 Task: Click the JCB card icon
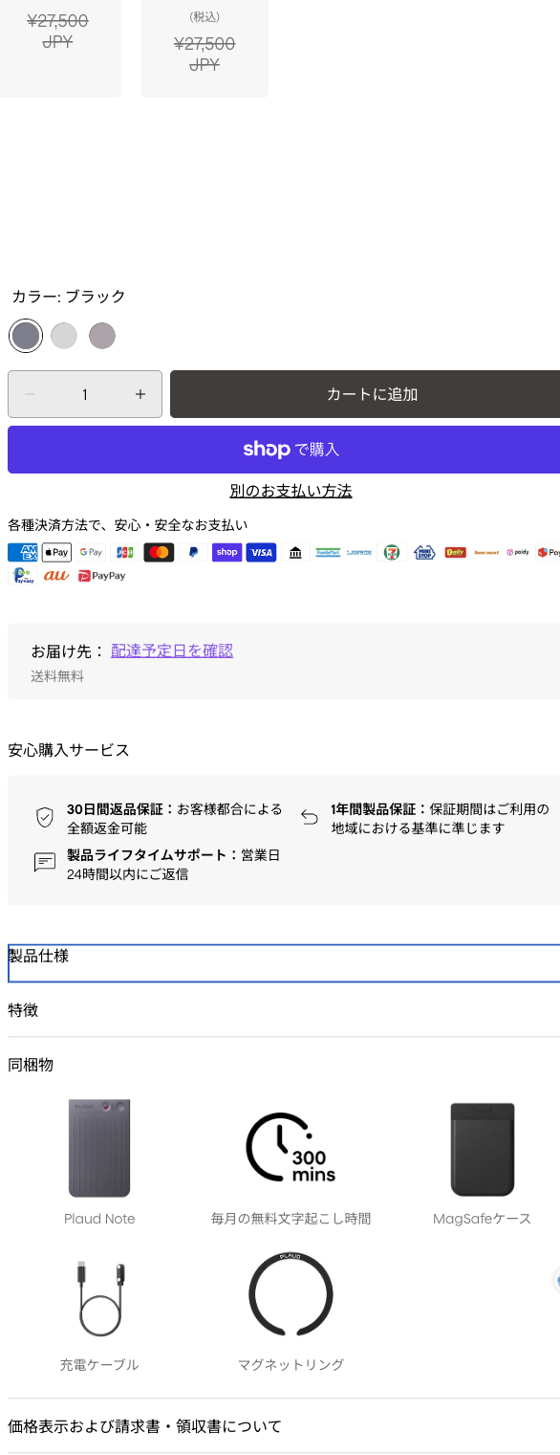point(125,552)
